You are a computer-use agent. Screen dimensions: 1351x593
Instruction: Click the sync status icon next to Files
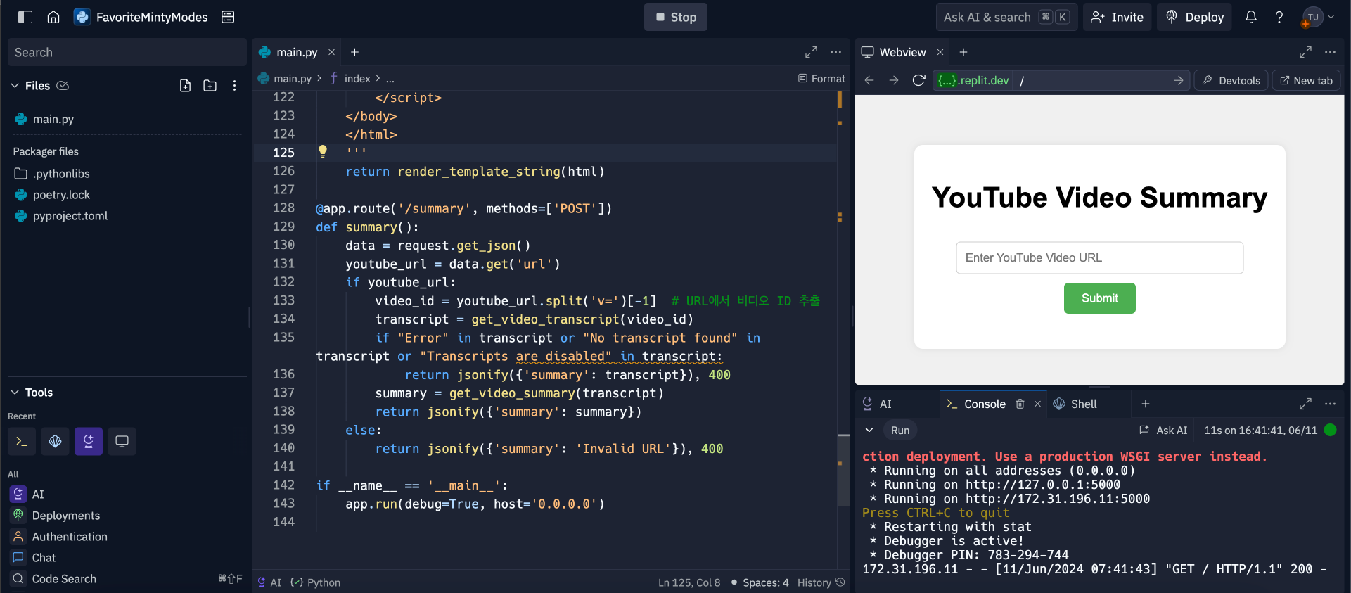click(63, 85)
